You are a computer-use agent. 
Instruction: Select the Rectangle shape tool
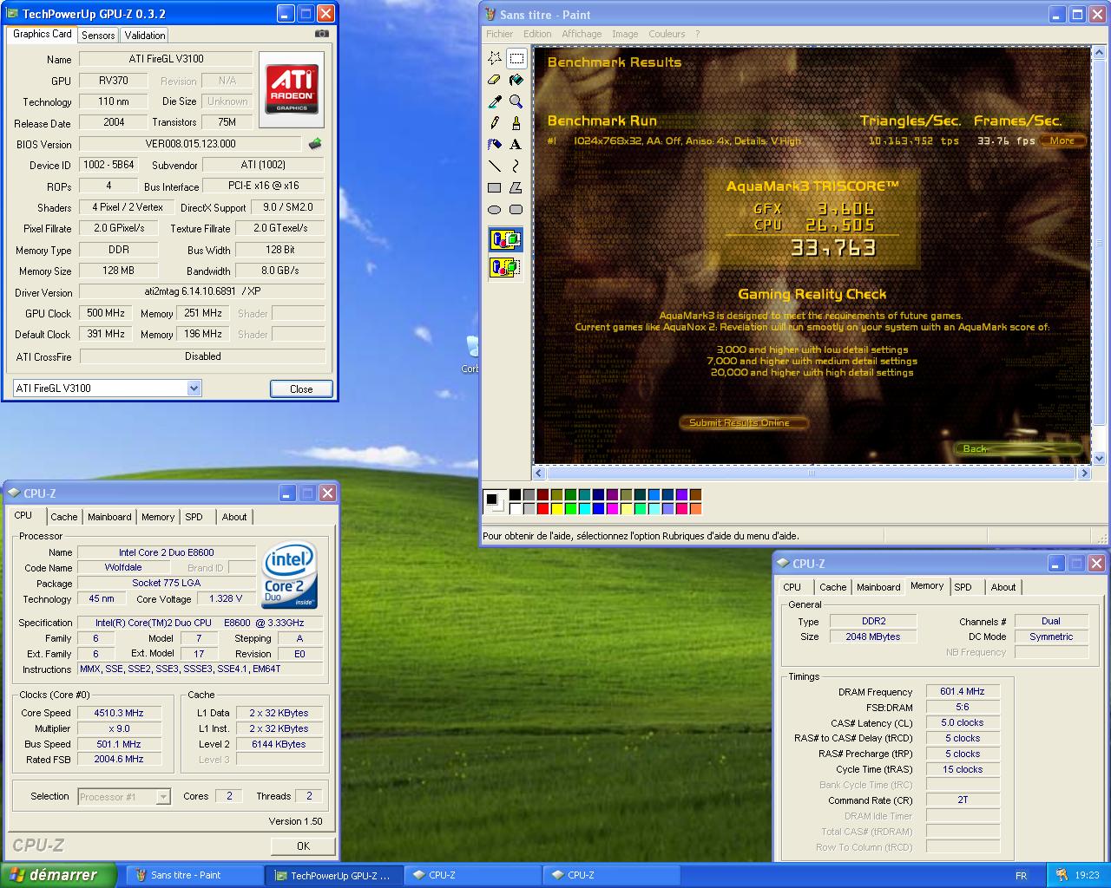(495, 187)
